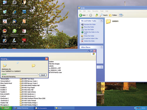Select the Adobe Bridge desktop shortcut
The image size is (147, 110).
tap(24, 32)
